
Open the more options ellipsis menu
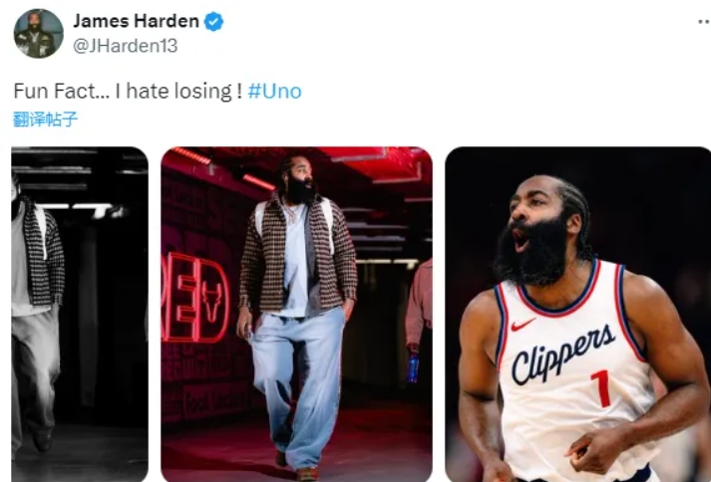pos(704,21)
